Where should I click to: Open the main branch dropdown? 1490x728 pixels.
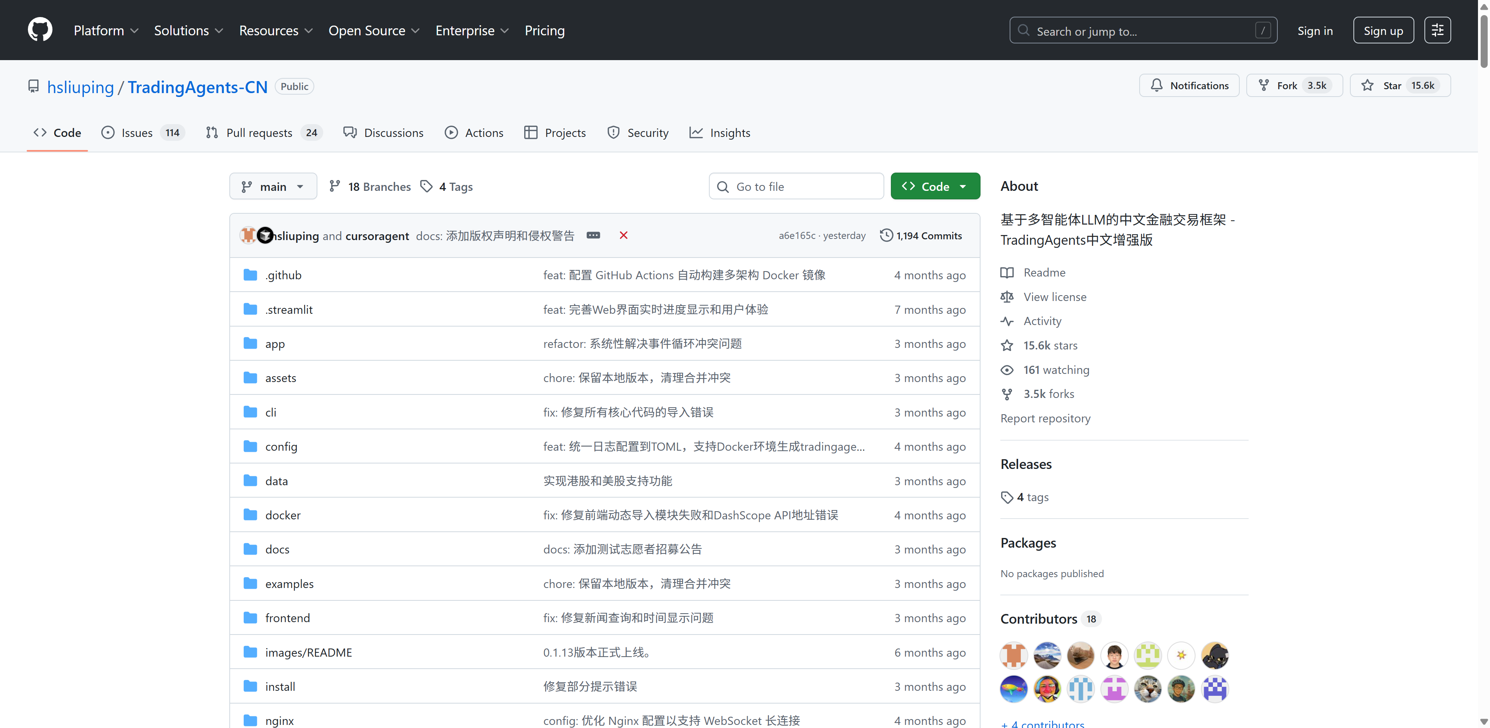273,186
